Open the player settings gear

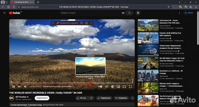112,87
